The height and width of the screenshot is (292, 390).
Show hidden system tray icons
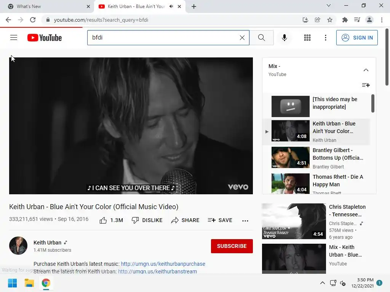[322, 283]
